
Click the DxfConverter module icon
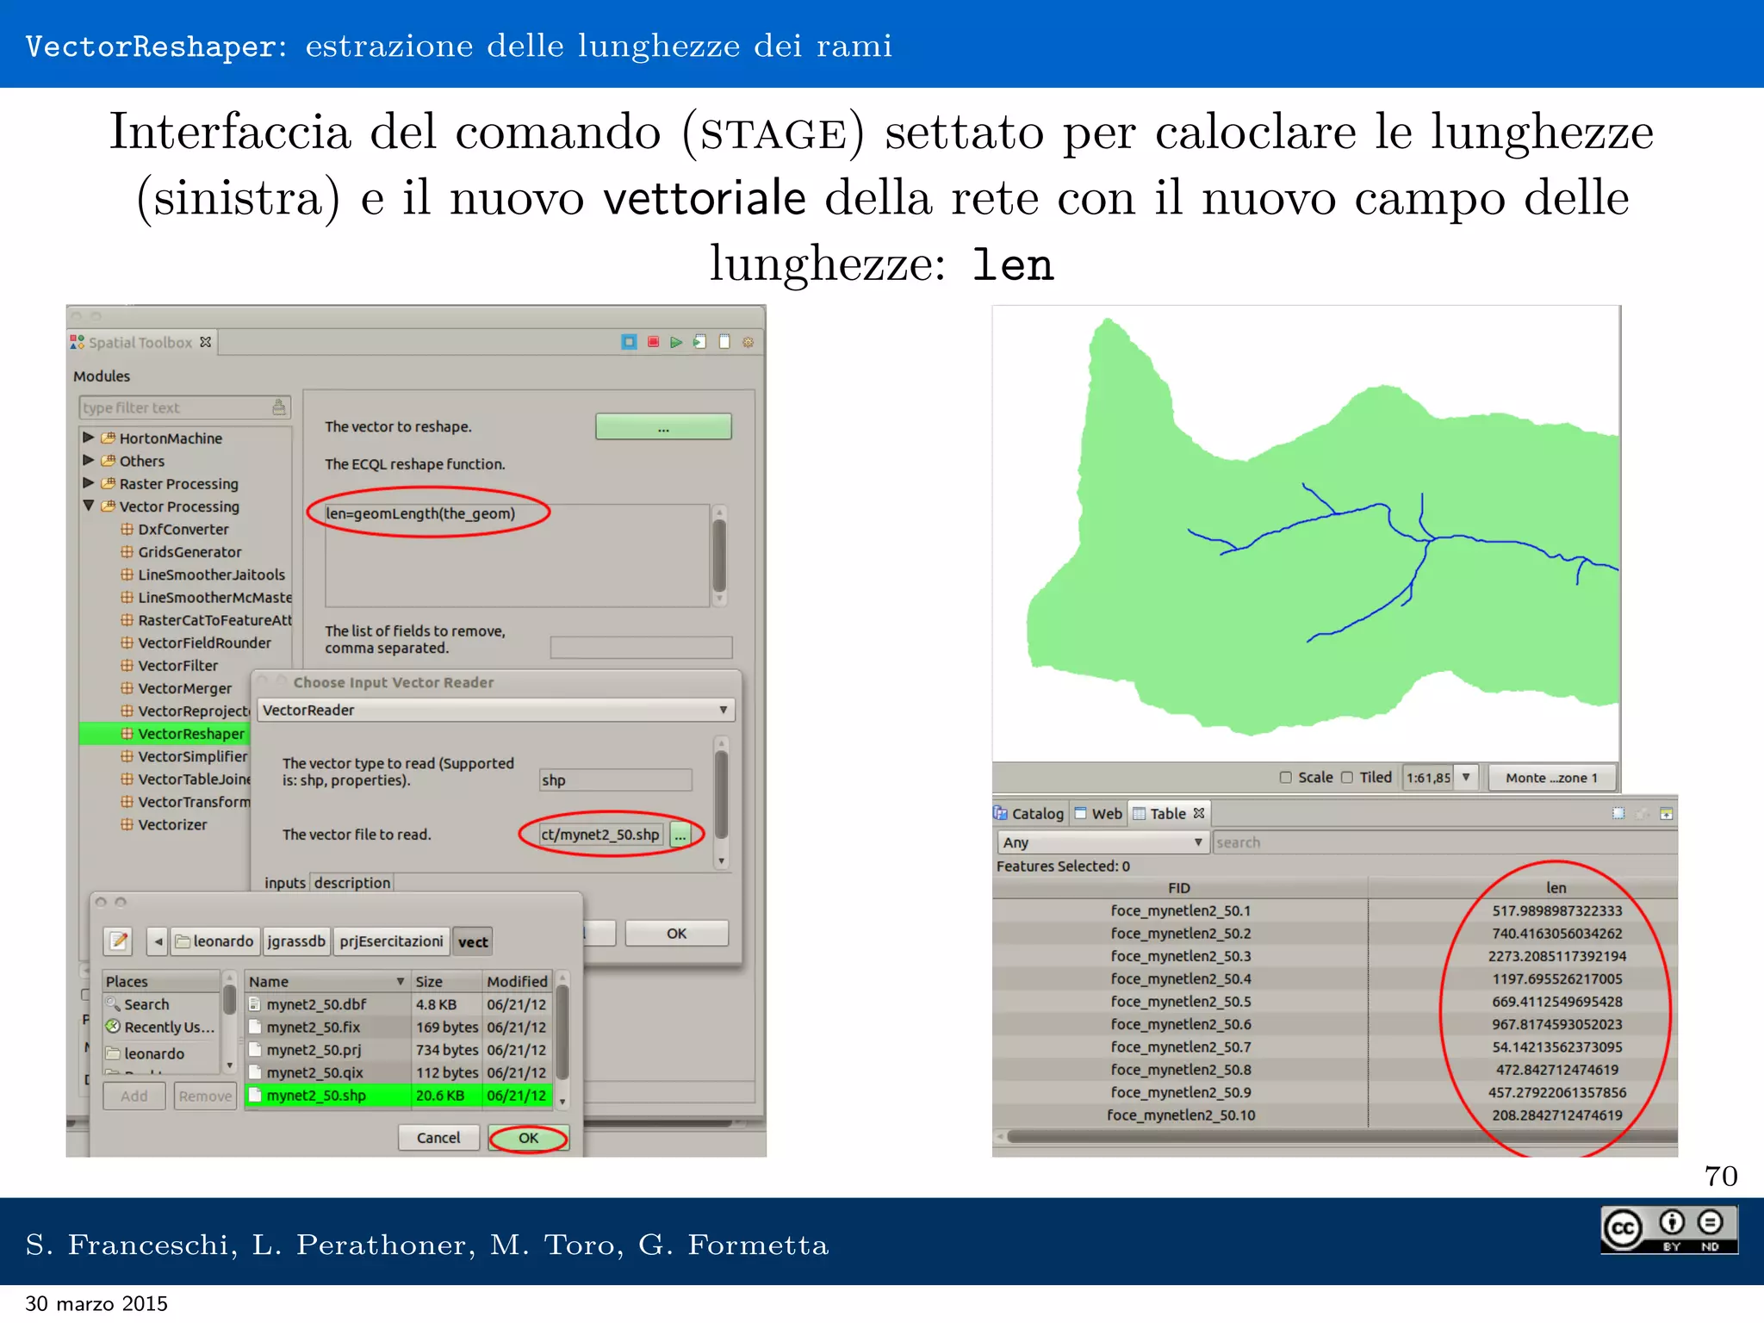tap(127, 529)
